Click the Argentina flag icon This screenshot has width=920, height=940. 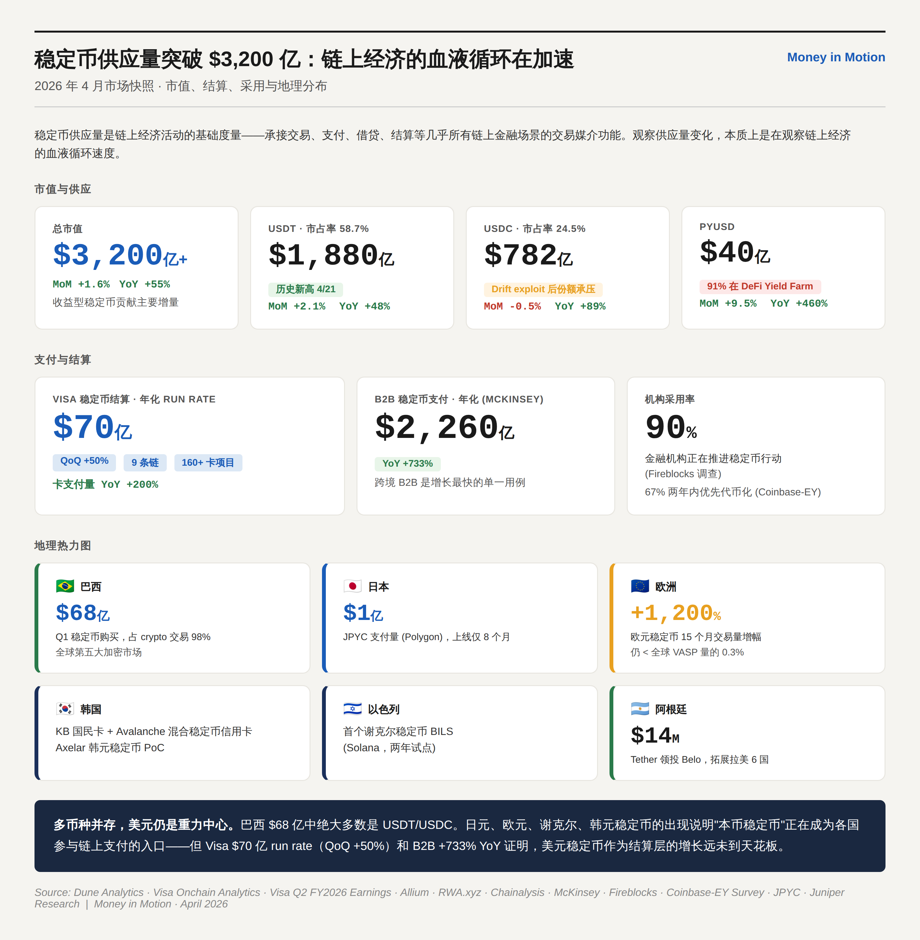coord(640,709)
